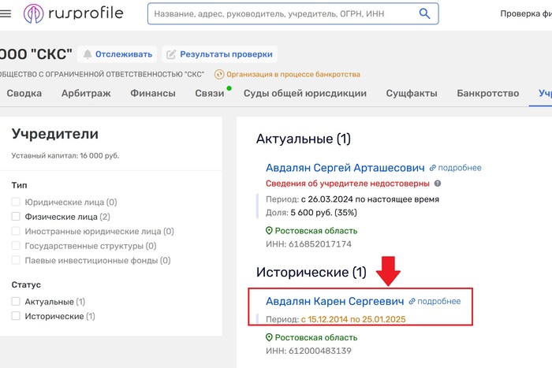The height and width of the screenshot is (368, 552).
Task: Click Сведения об учредителе недостоверны warning
Action: (348, 184)
